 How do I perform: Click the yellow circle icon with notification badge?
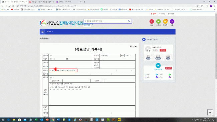pos(165,22)
